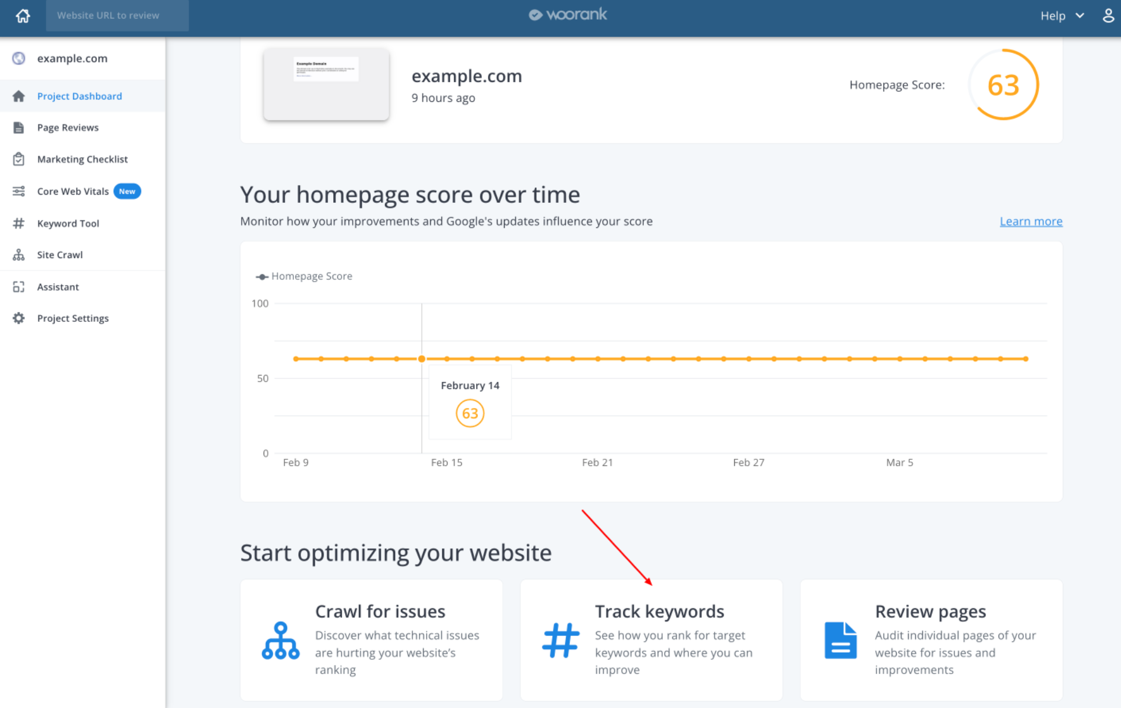Viewport: 1121px width, 708px height.
Task: Open the user account icon
Action: click(x=1108, y=15)
